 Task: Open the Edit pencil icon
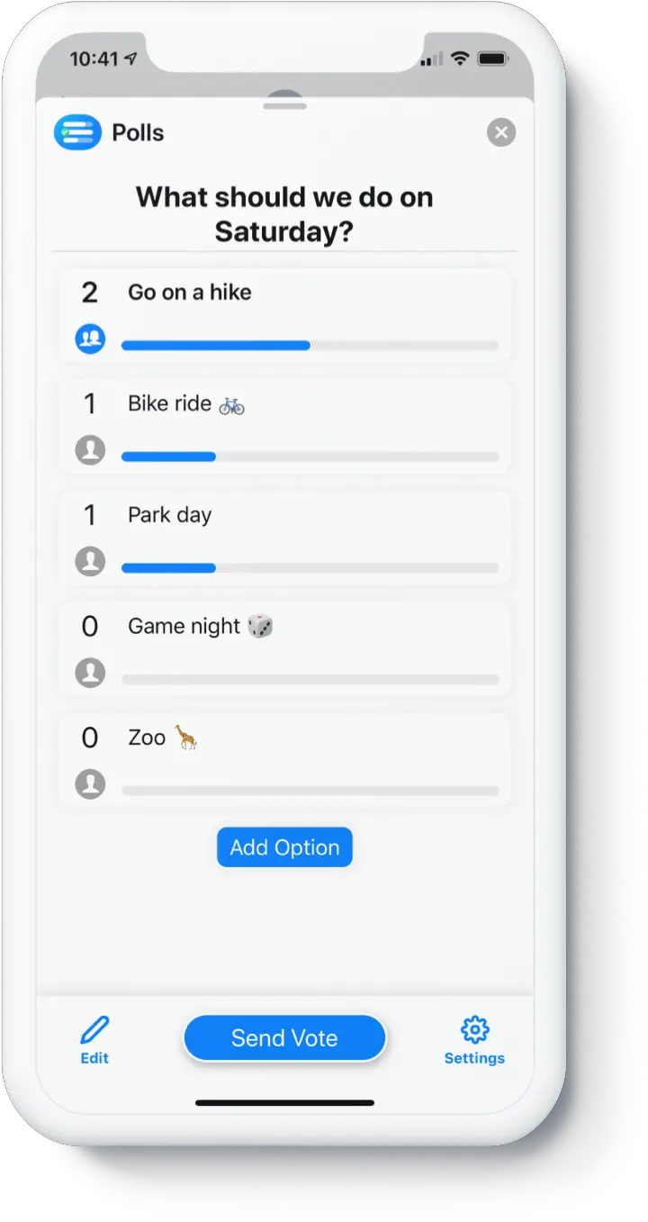pos(94,1038)
